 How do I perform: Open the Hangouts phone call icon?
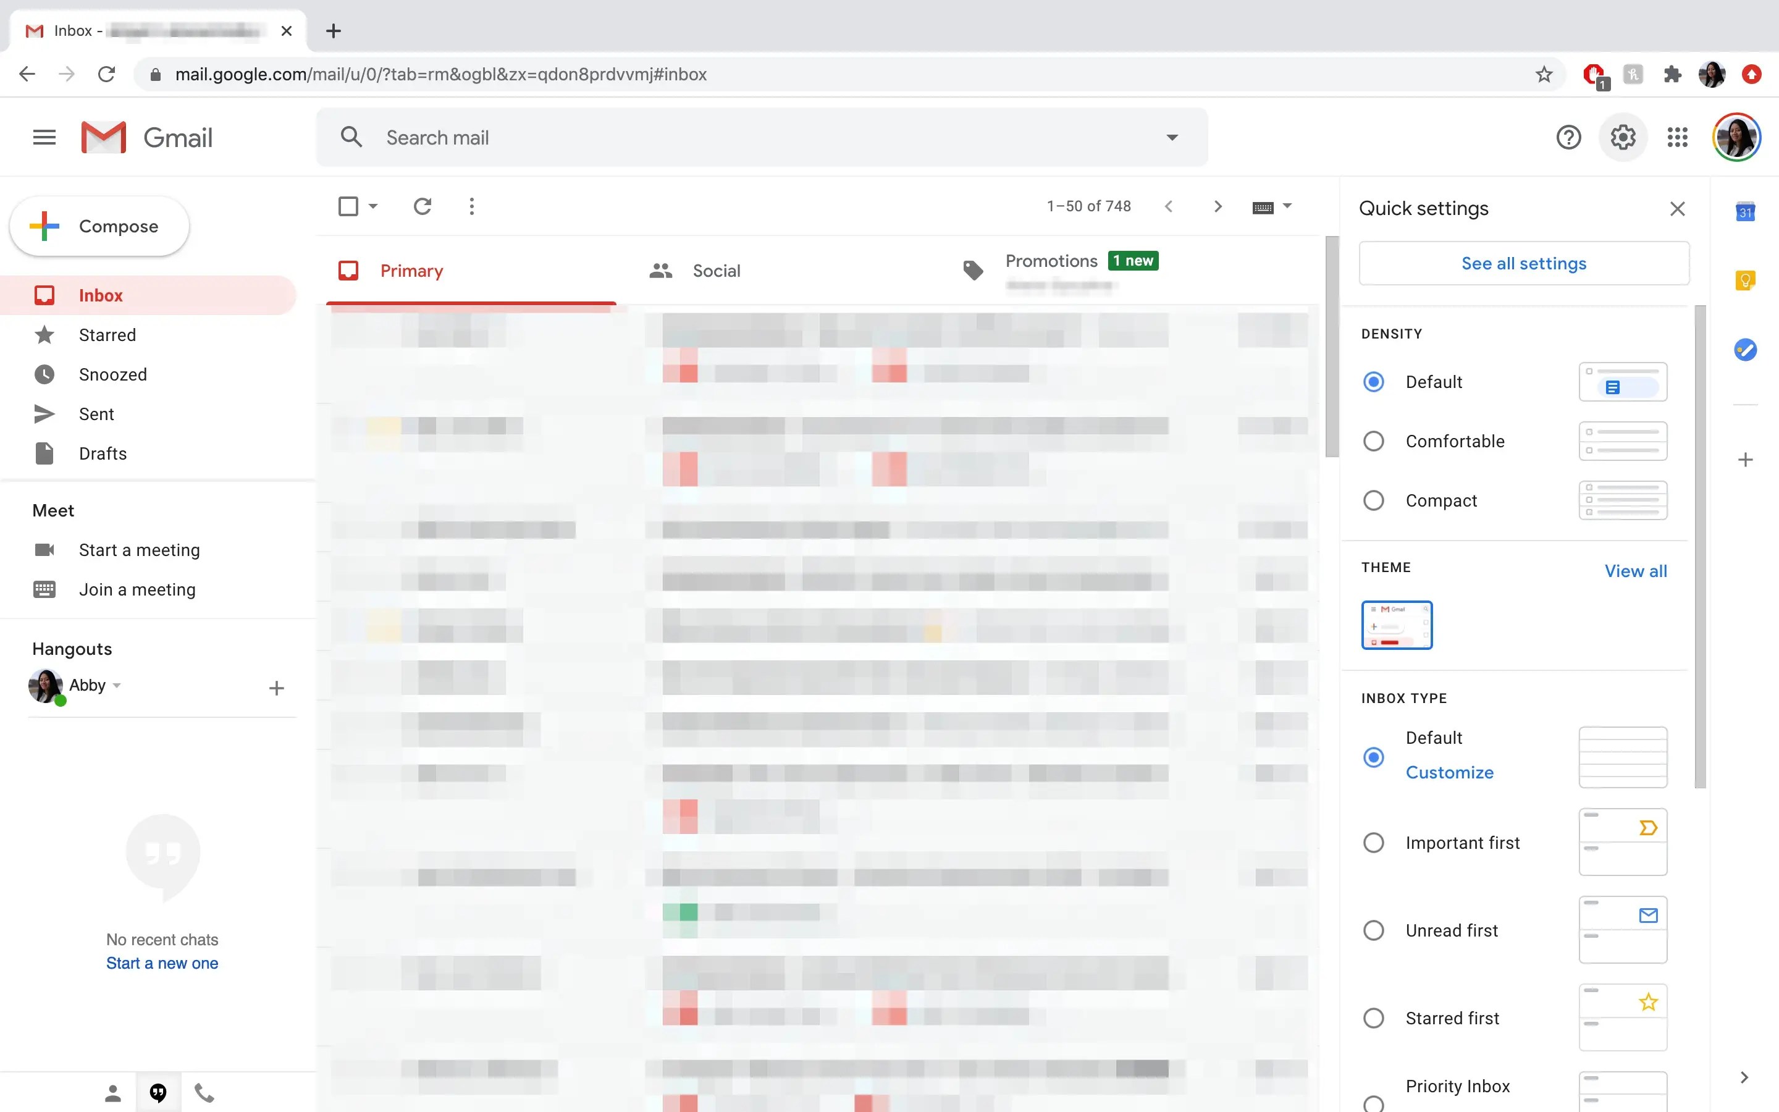(204, 1093)
